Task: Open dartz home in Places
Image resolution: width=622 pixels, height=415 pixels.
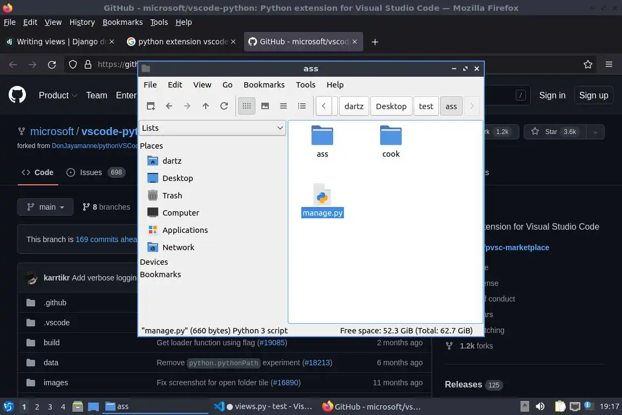Action: 172,161
